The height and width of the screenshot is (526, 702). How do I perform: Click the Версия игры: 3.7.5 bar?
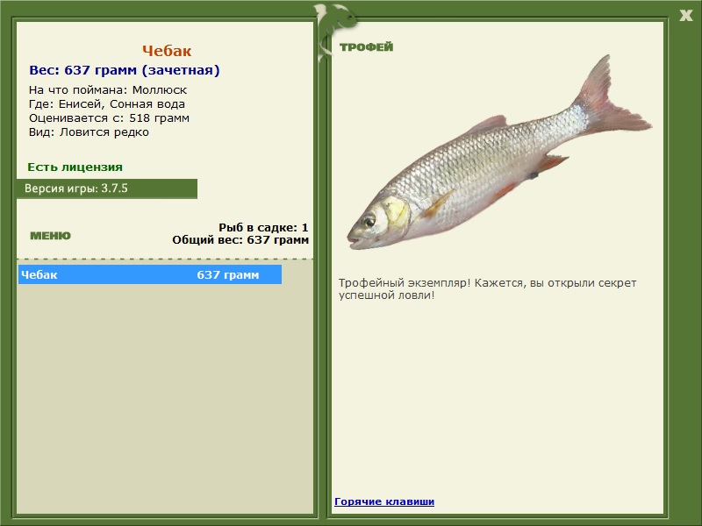(x=107, y=188)
